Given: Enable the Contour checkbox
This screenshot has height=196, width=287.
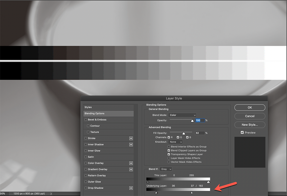Looking at the screenshot, I should [x=88, y=126].
